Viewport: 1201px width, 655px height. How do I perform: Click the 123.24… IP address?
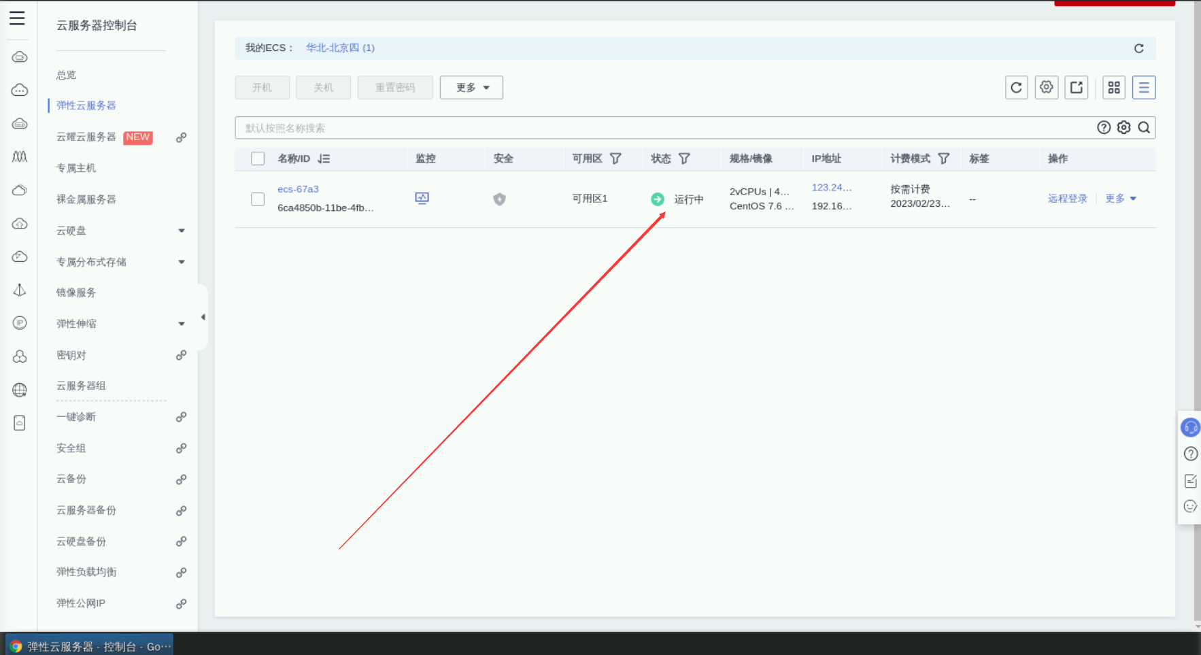click(832, 188)
